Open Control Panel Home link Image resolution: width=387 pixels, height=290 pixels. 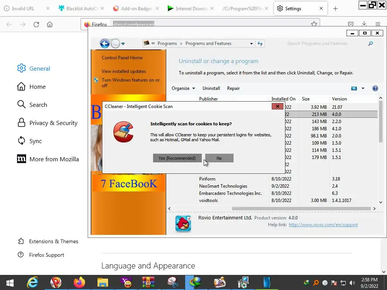(x=122, y=58)
